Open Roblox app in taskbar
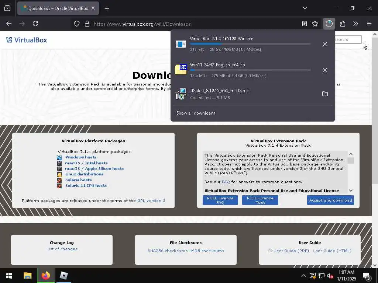Screen dimensions: 378x283 [64, 276]
